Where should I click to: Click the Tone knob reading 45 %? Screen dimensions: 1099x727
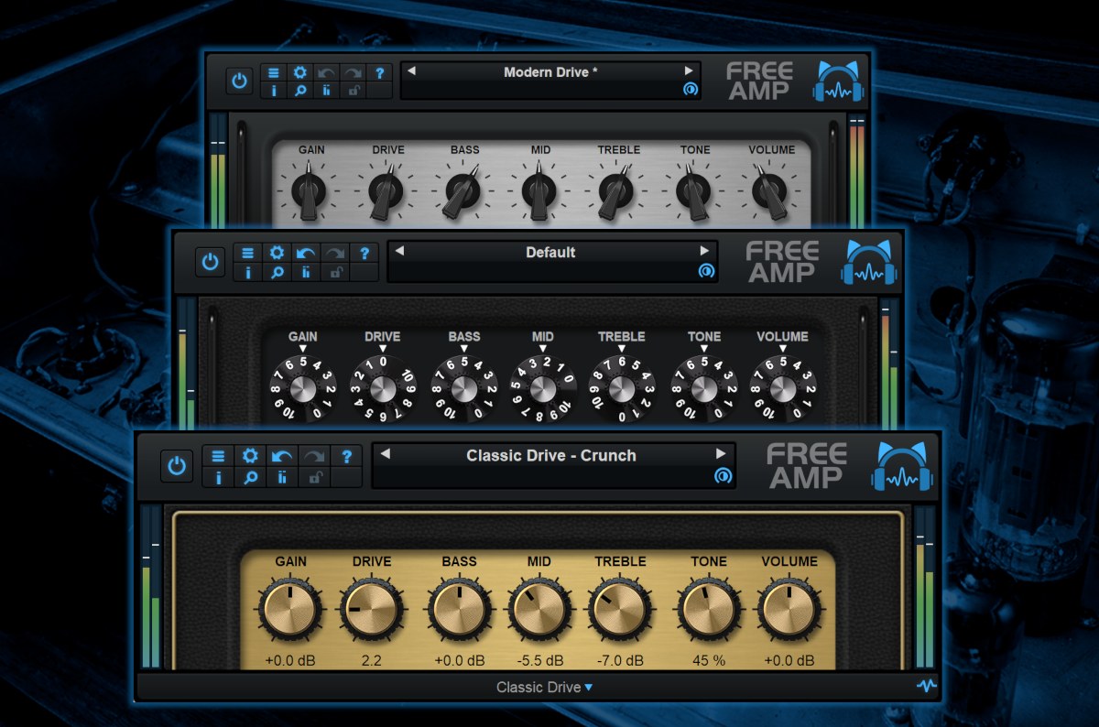pyautogui.click(x=709, y=611)
